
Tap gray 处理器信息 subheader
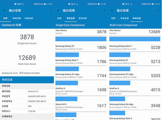(27, 116)
